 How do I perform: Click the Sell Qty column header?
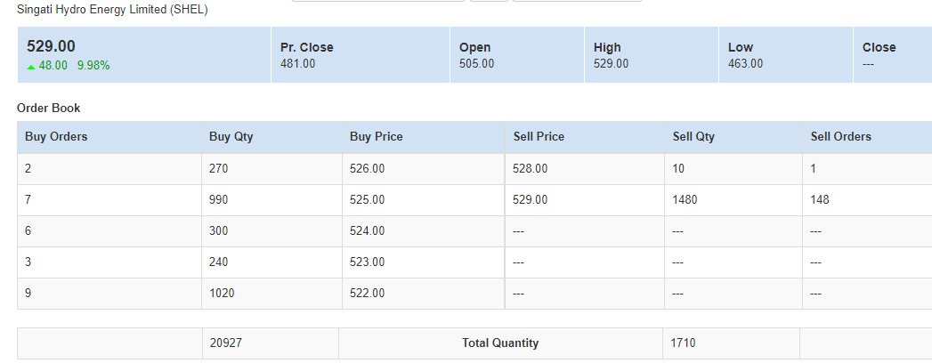(693, 137)
